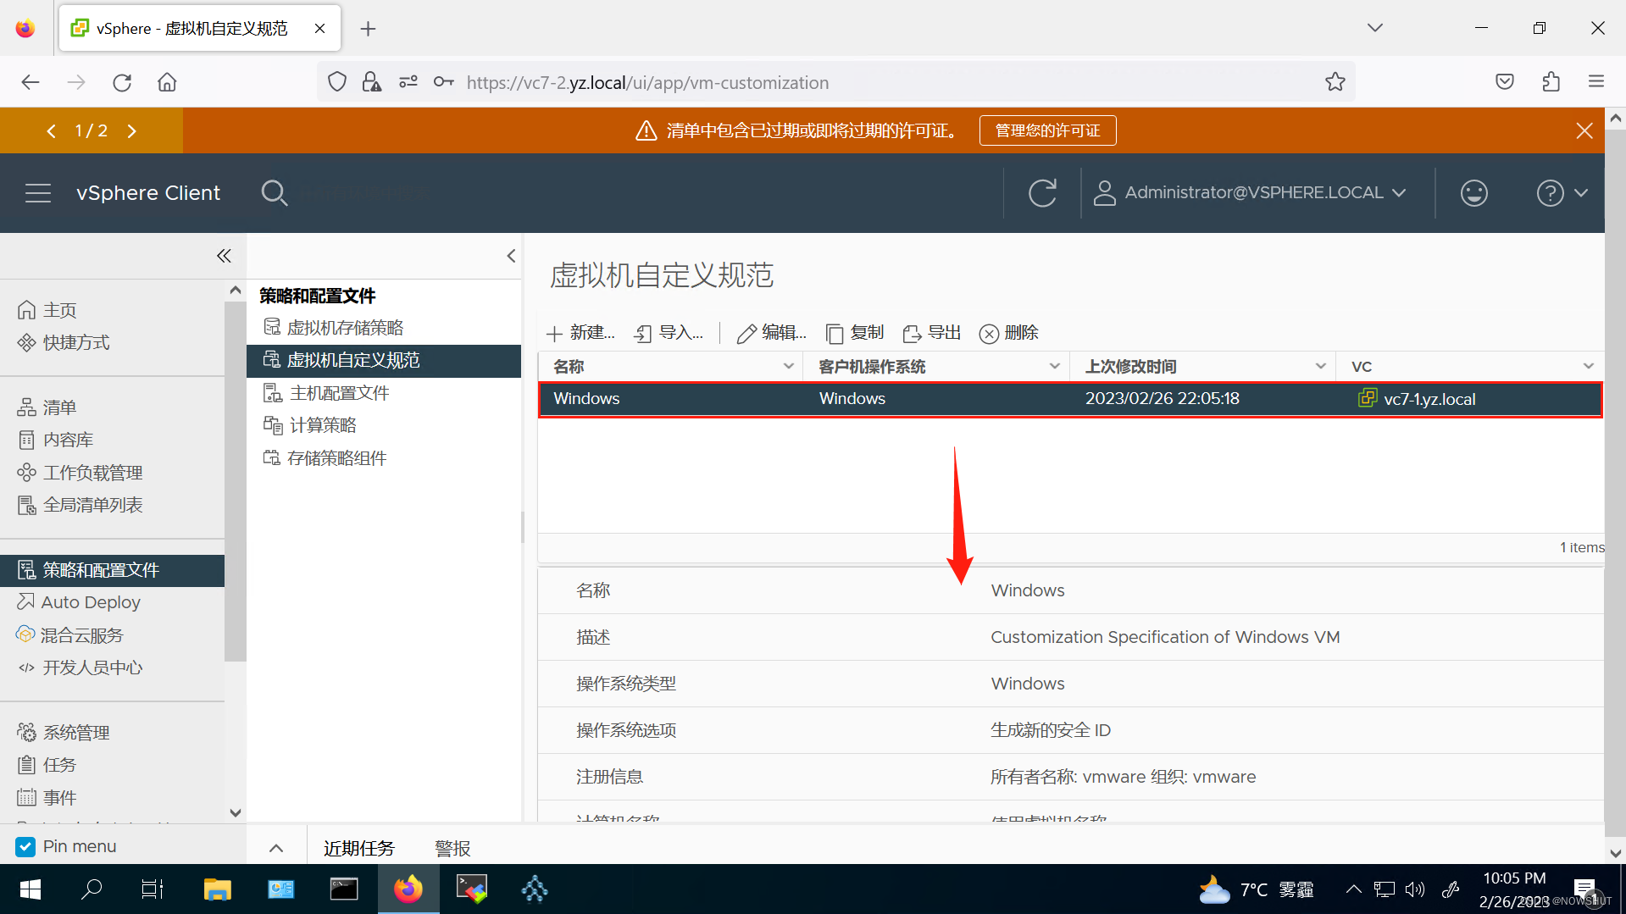Click the Firefox home button
1626x914 pixels.
click(167, 82)
